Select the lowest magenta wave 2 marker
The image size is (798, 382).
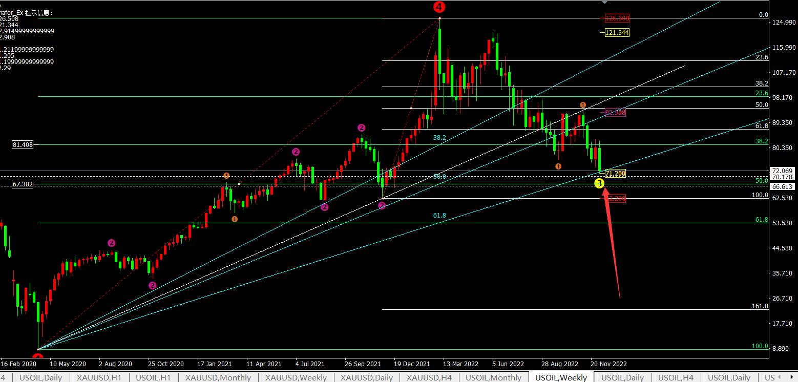[x=152, y=285]
